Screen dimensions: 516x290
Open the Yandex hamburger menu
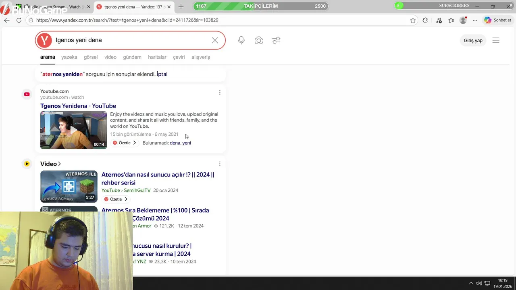(496, 40)
